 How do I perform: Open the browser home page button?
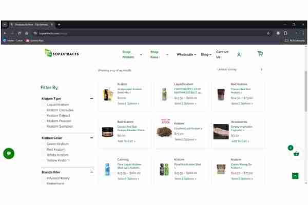(x=27, y=33)
